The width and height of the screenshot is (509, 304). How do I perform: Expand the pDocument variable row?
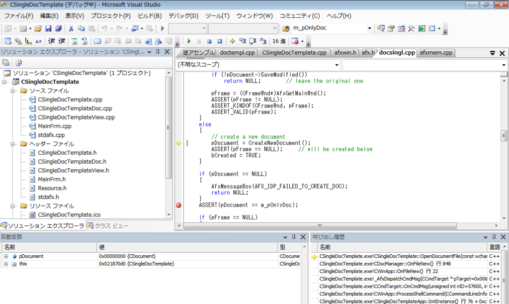coord(6,257)
